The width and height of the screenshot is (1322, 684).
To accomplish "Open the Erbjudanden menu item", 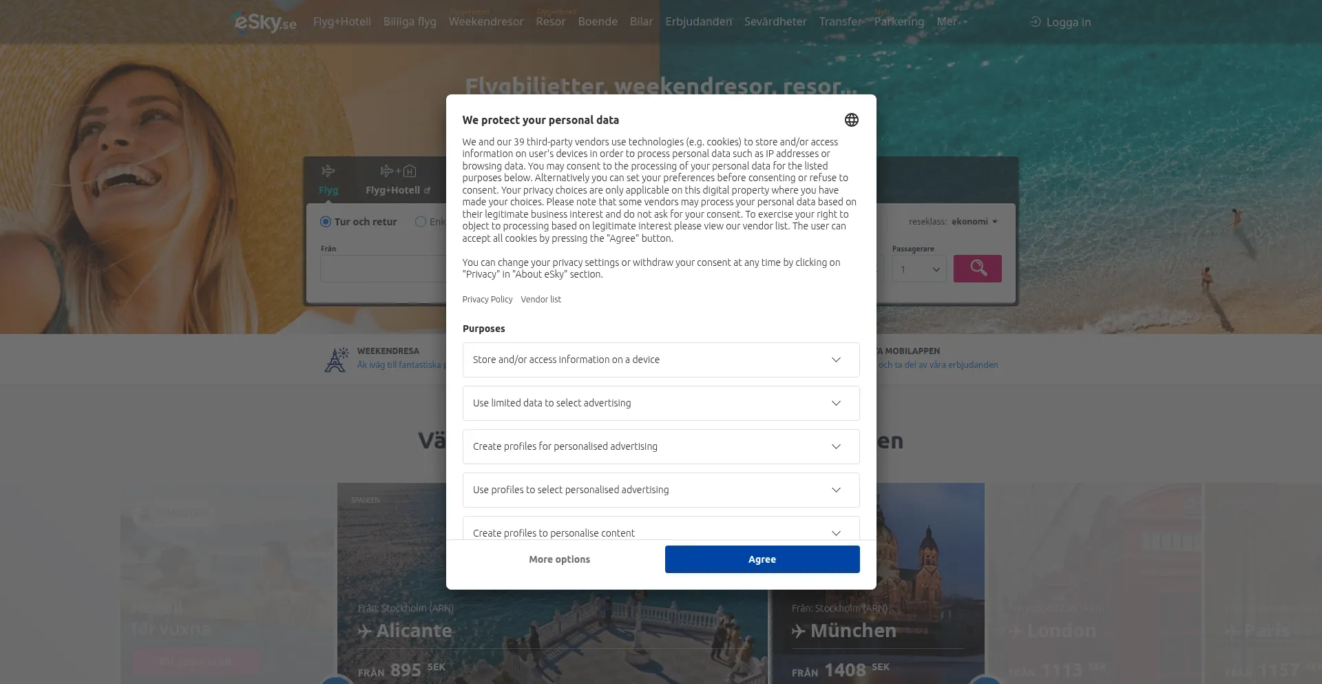I will coord(698,22).
